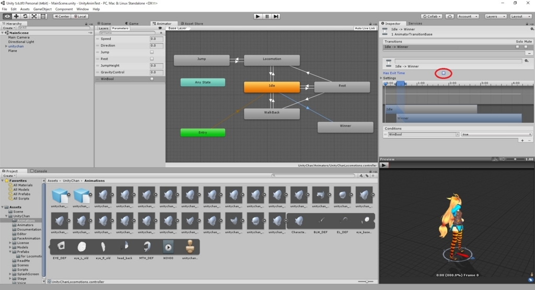Image resolution: width=535 pixels, height=290 pixels.
Task: Select the Hand (view) tool
Action: tap(7, 16)
